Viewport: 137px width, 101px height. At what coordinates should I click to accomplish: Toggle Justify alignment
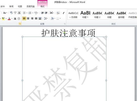point(36,18)
